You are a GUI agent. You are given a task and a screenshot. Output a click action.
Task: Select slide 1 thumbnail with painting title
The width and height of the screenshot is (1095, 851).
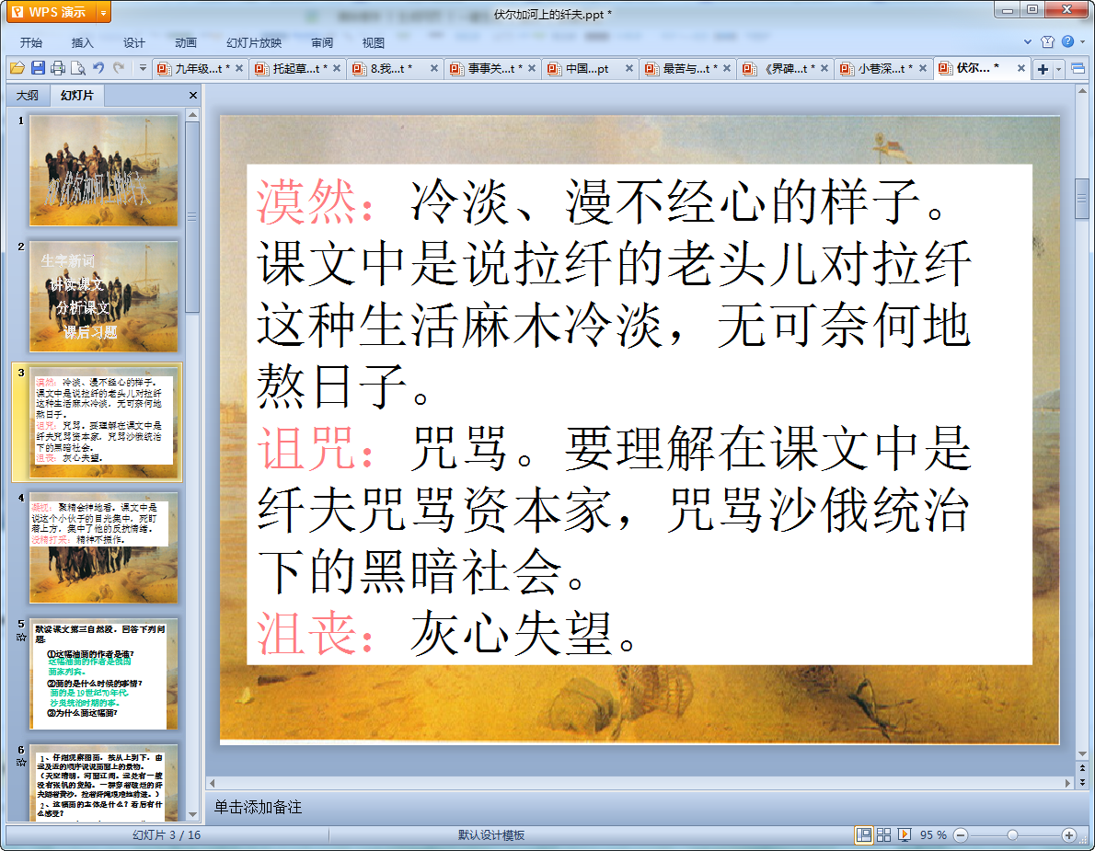(x=103, y=170)
